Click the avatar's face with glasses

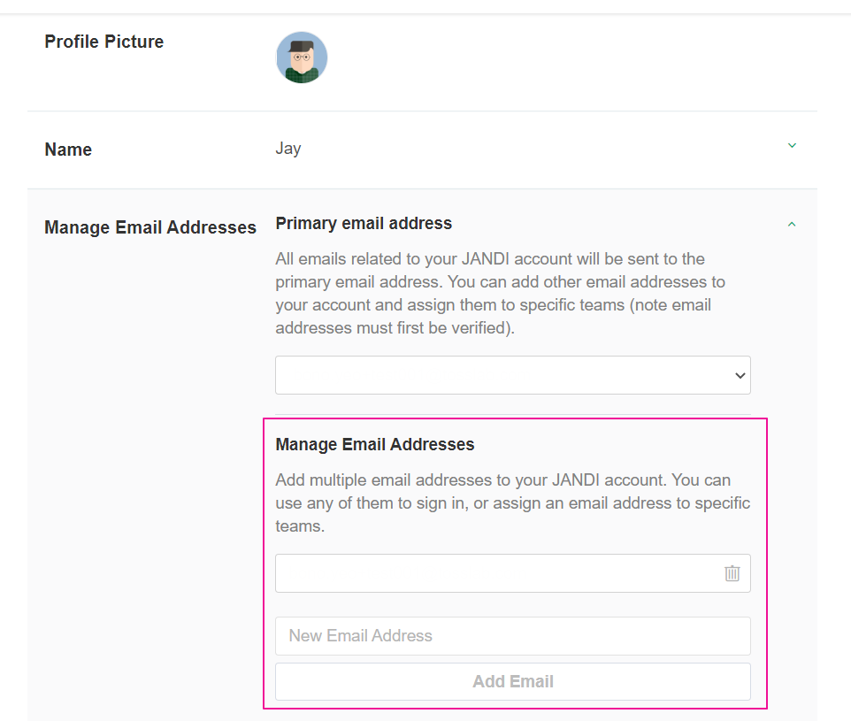pos(302,58)
